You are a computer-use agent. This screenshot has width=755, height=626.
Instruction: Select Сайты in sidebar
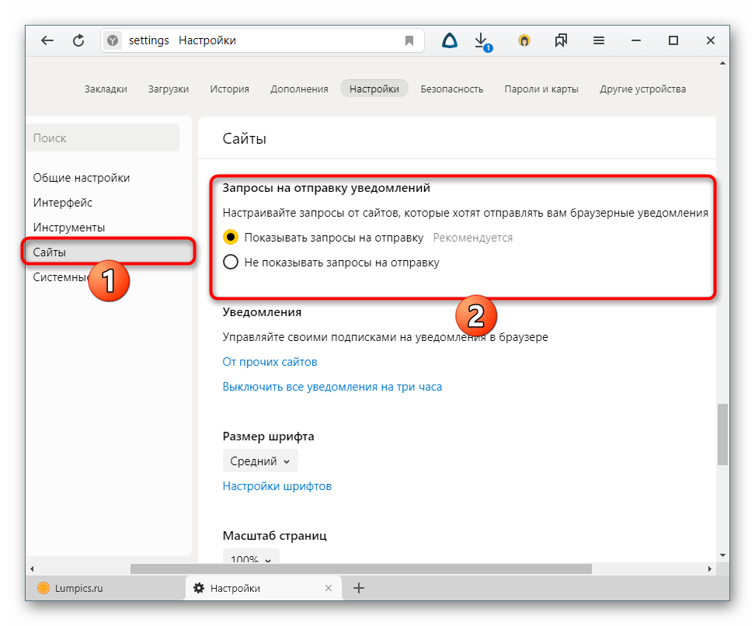(x=108, y=252)
